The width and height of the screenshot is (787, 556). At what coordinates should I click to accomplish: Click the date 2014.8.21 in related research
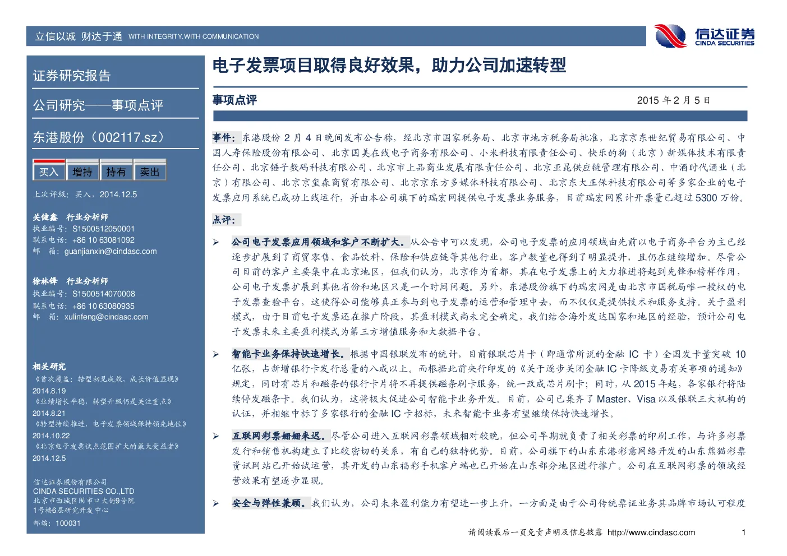pyautogui.click(x=49, y=413)
